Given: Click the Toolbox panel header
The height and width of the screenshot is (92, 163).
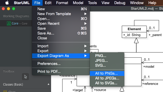Looking at the screenshot, I should [x=9, y=71].
